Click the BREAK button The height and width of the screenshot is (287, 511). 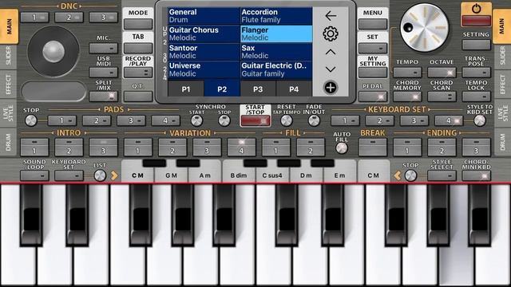point(373,147)
